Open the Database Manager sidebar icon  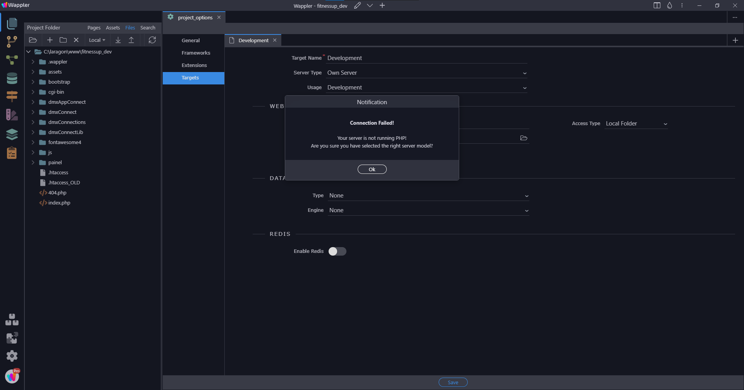(12, 78)
